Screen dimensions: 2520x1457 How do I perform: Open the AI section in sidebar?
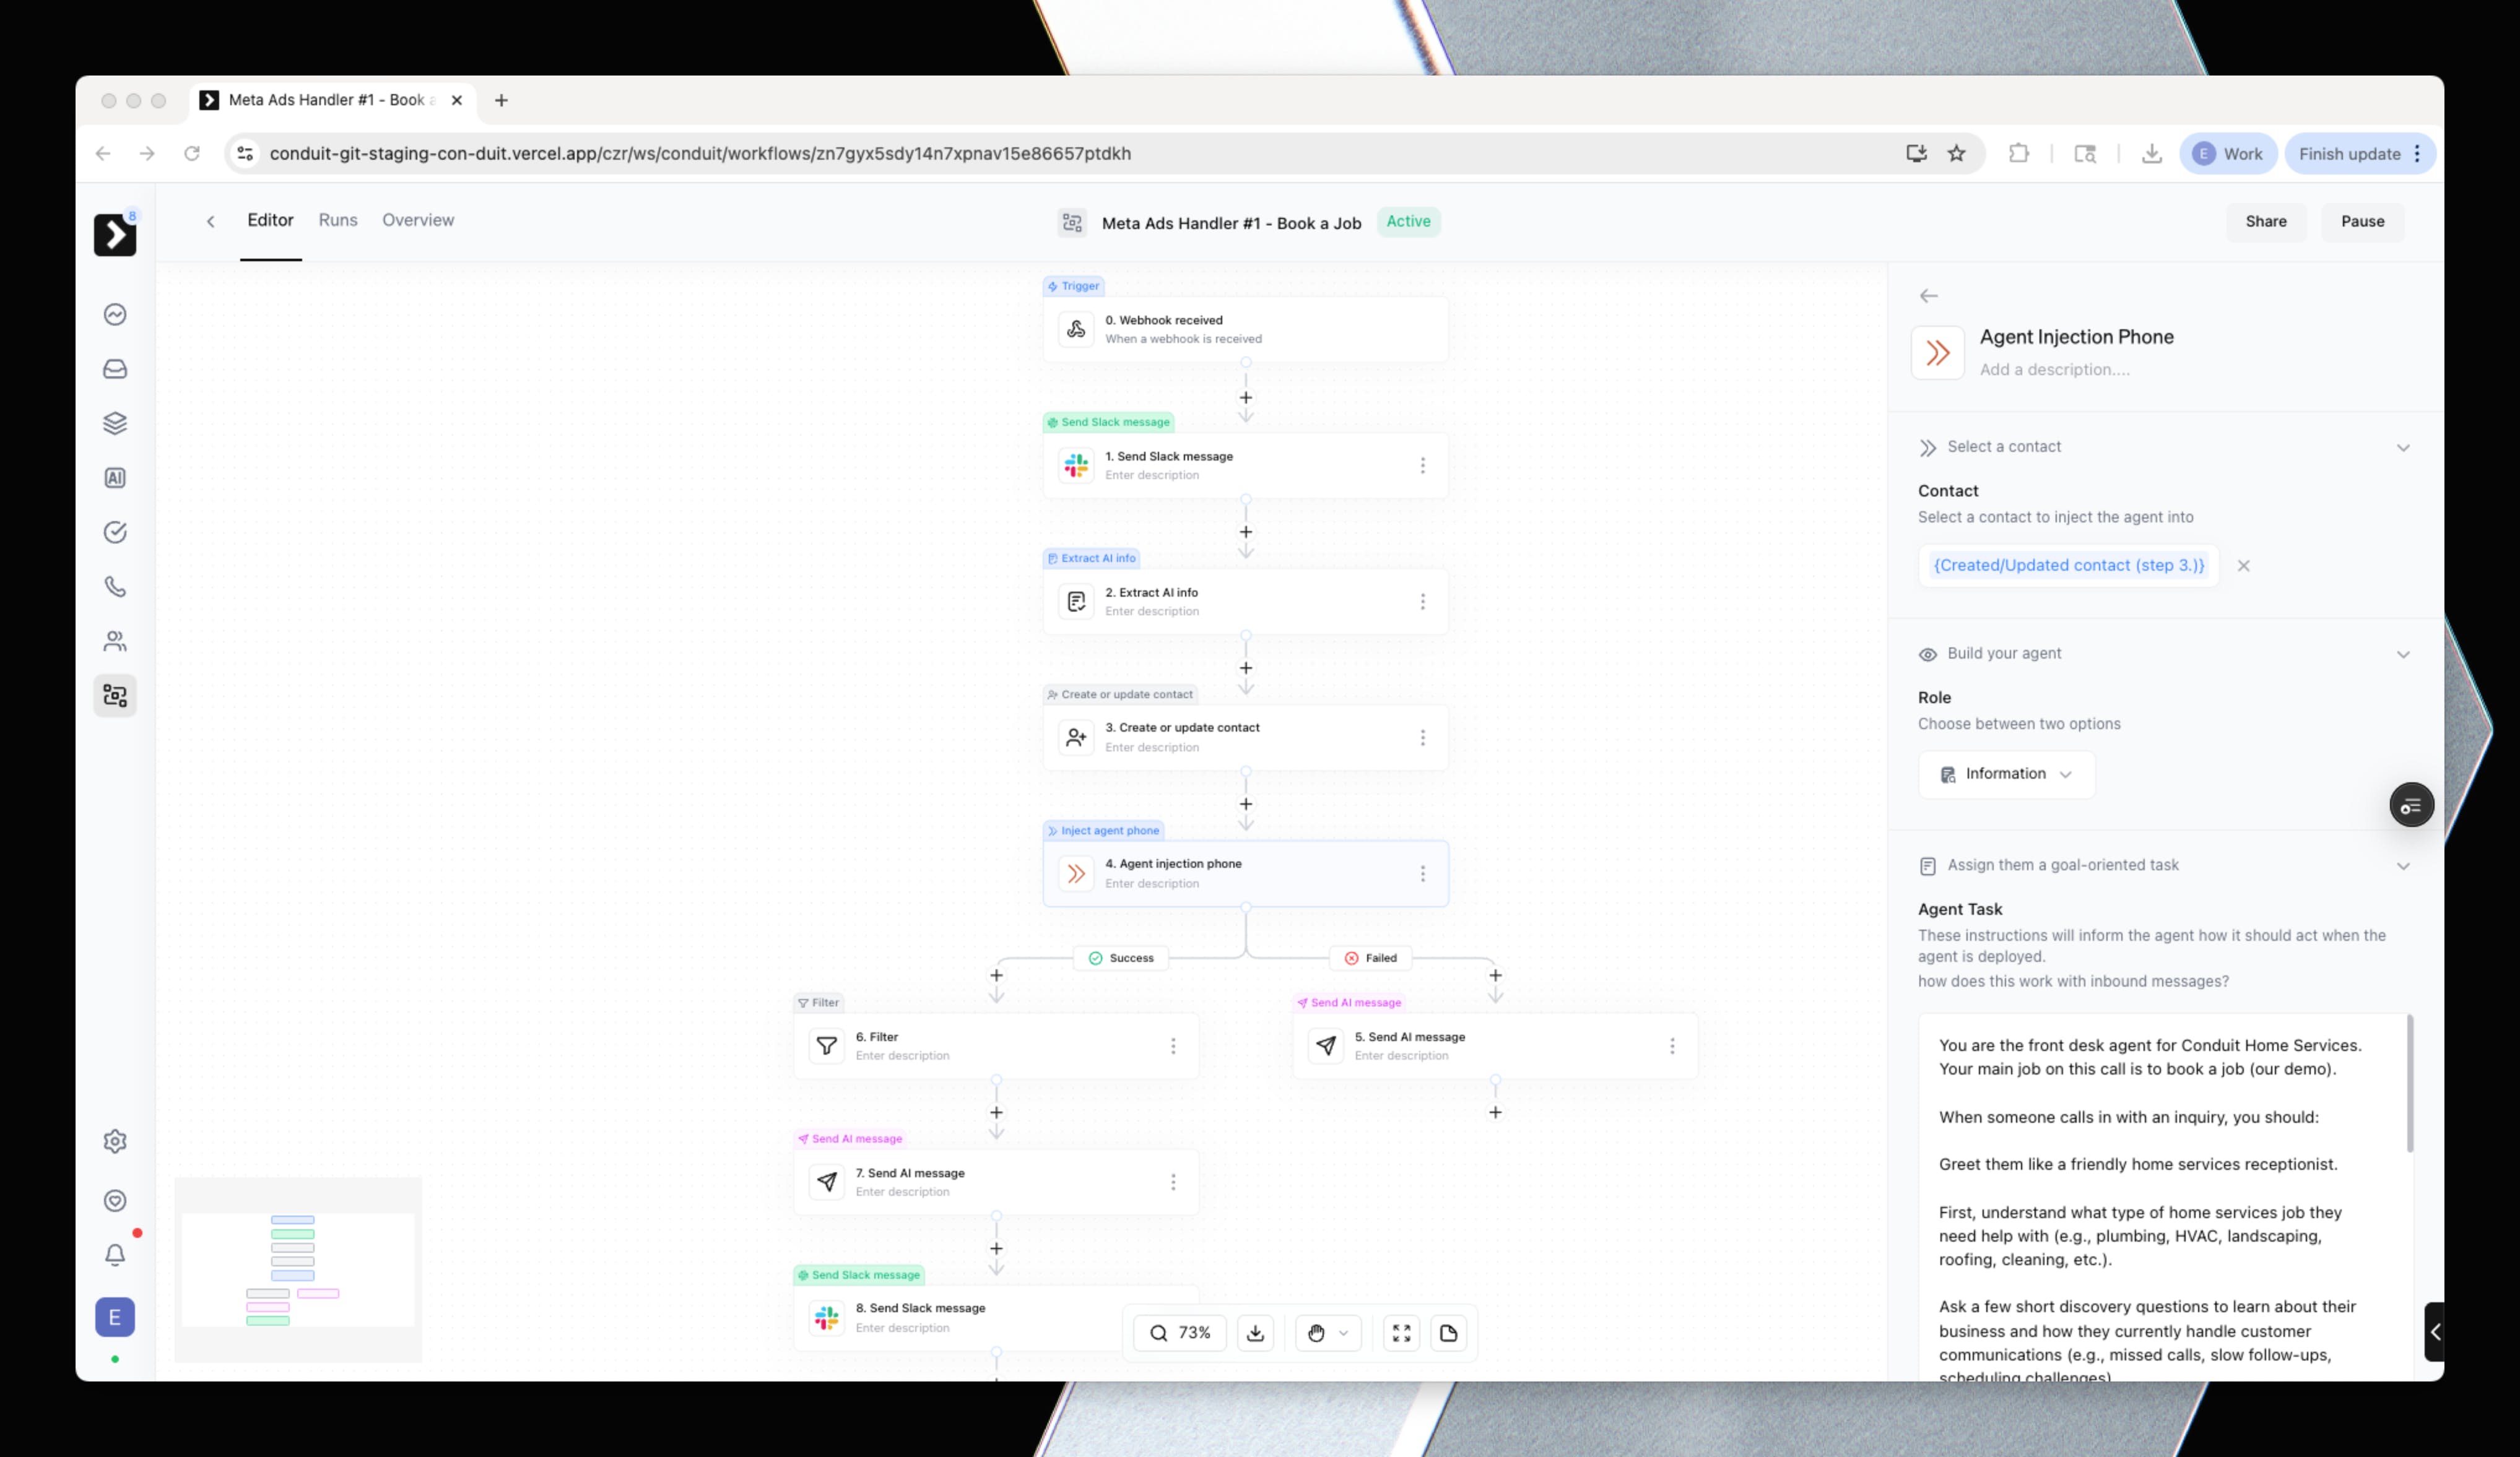click(x=115, y=478)
